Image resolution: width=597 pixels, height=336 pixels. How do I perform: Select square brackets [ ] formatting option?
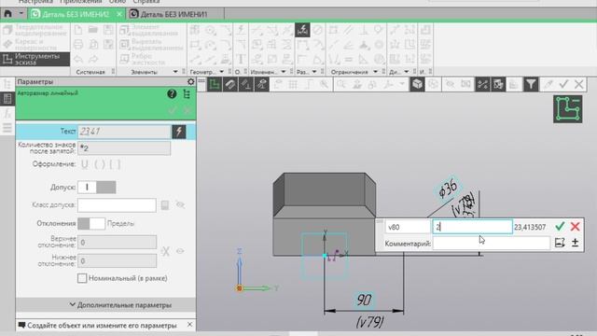(x=115, y=164)
